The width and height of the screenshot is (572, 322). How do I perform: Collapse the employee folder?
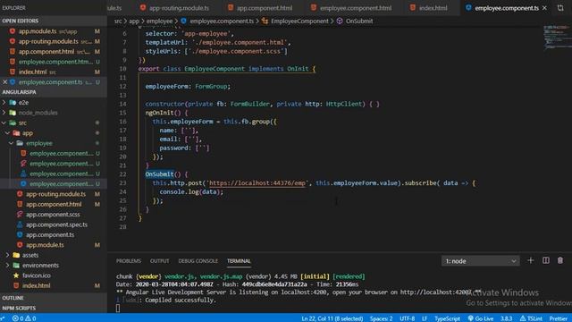pyautogui.click(x=53, y=143)
